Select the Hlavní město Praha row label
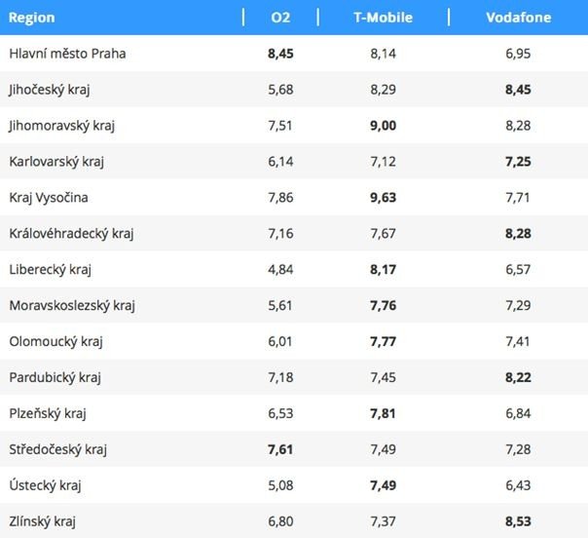This screenshot has height=538, width=588. click(x=67, y=54)
